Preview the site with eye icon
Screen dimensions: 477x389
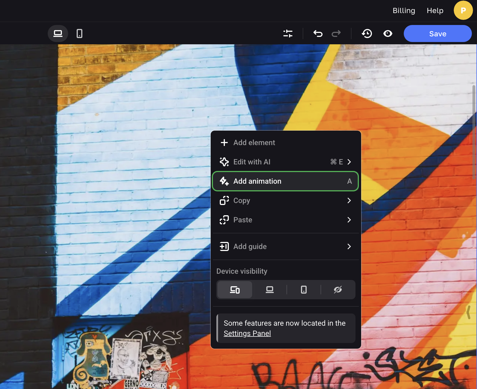[x=388, y=34]
